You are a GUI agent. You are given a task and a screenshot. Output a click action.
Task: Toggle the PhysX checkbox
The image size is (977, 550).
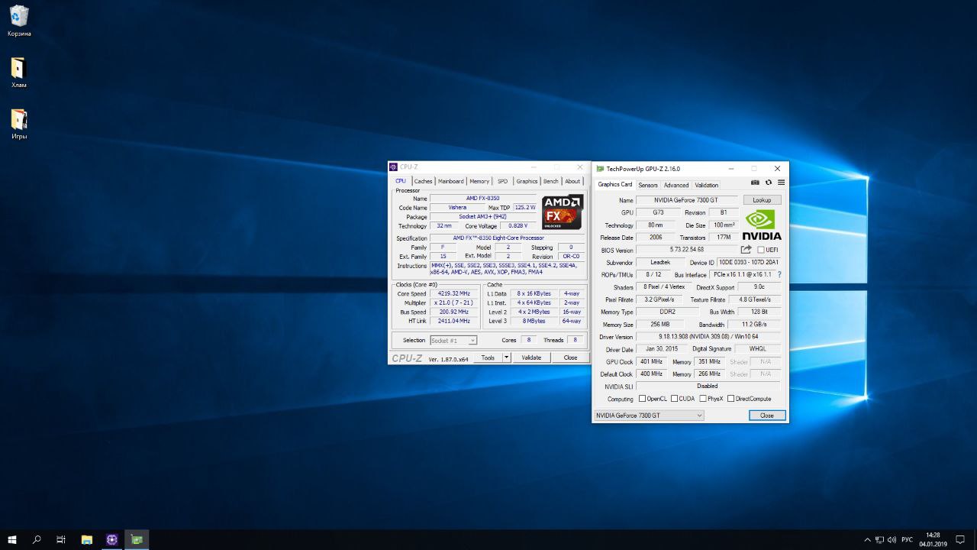point(703,399)
